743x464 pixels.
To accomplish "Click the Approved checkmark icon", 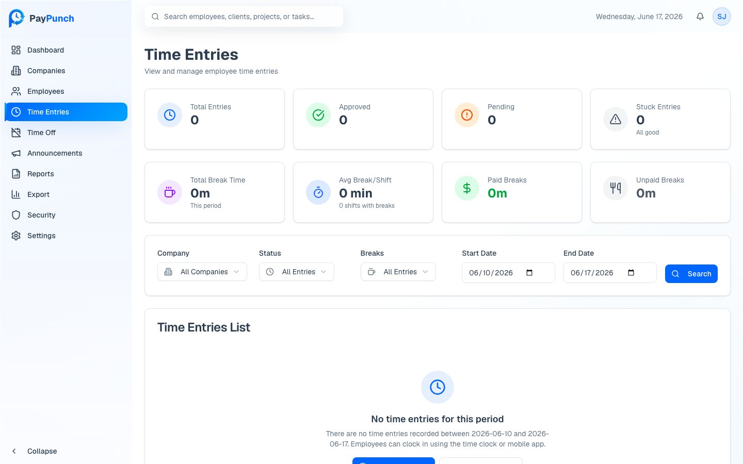I will 318,115.
